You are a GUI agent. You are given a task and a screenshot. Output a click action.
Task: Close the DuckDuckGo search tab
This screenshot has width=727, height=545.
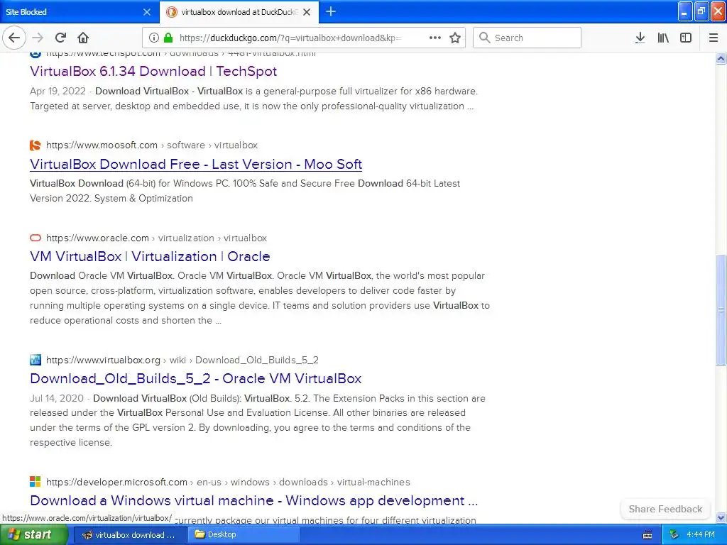click(x=307, y=12)
